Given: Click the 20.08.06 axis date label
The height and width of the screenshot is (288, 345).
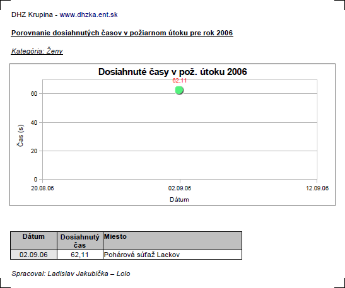Looking at the screenshot, I should pyautogui.click(x=42, y=188).
